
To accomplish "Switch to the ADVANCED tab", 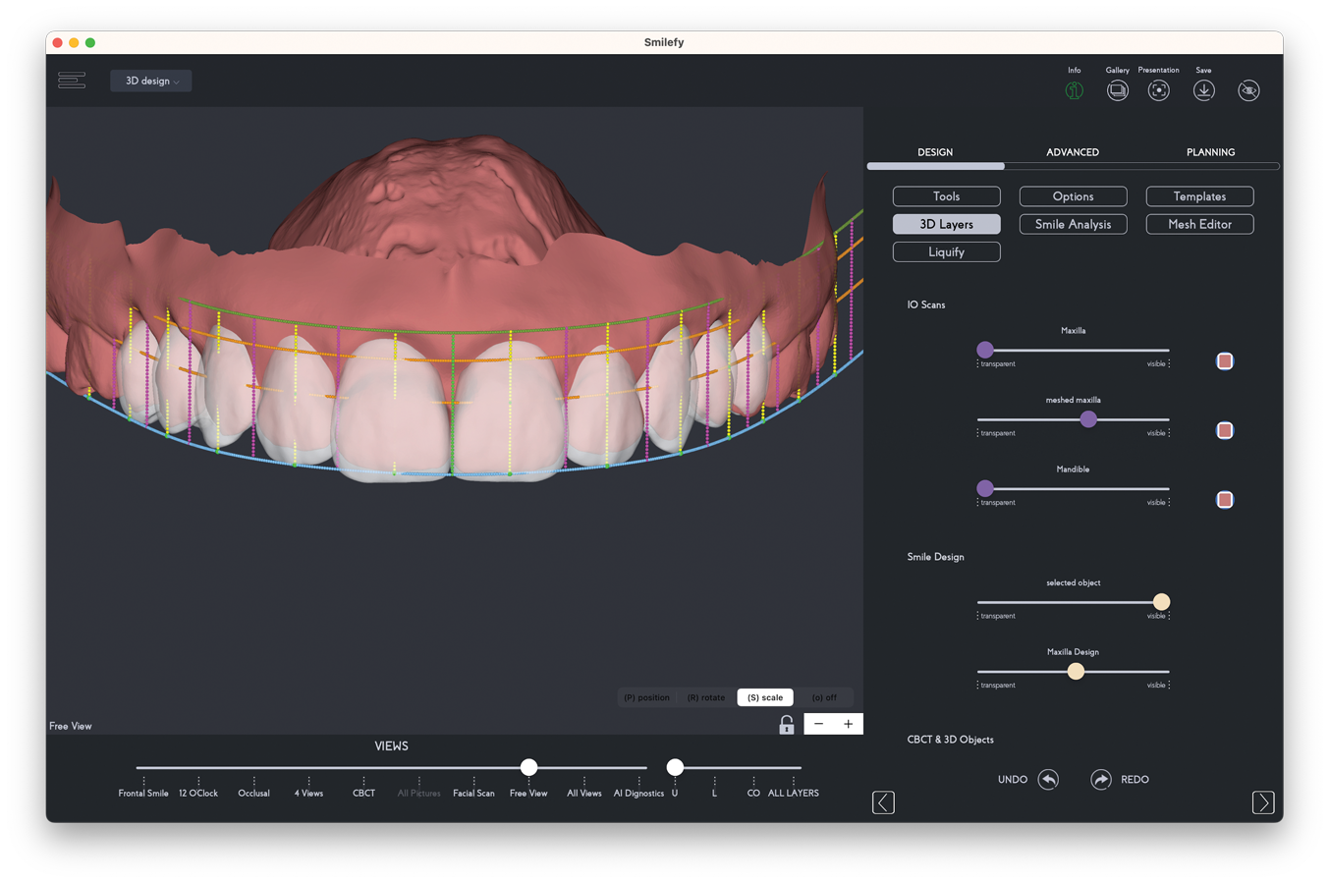I will [1072, 152].
